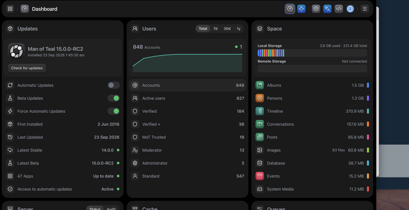Select the Total tab in Users
The height and width of the screenshot is (210, 409).
pyautogui.click(x=203, y=29)
